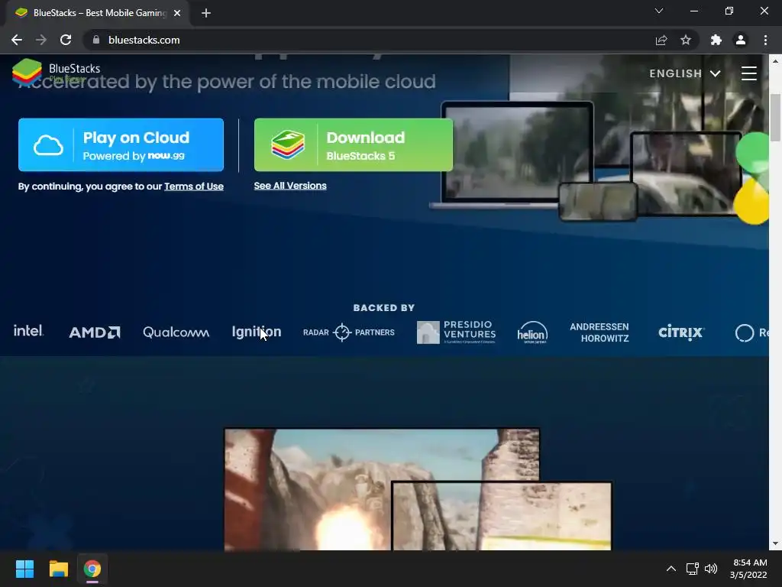Viewport: 782px width, 587px height.
Task: Click the BlueStacks logo in the header
Action: pos(56,72)
